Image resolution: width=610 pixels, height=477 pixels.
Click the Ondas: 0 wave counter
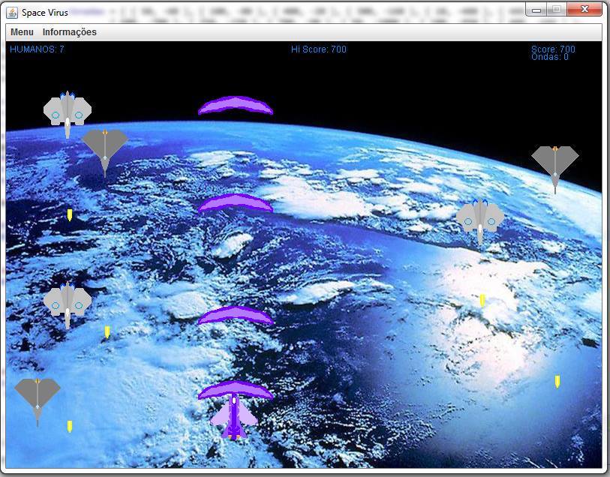[550, 57]
